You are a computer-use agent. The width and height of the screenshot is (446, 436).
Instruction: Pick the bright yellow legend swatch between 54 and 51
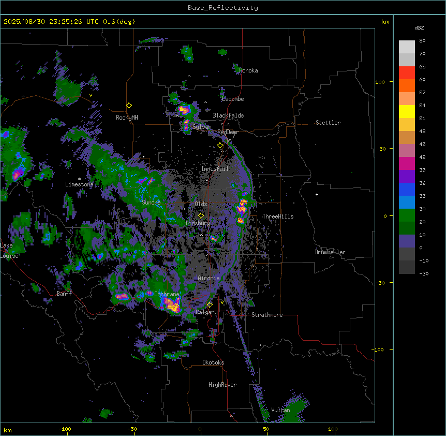tap(407, 111)
